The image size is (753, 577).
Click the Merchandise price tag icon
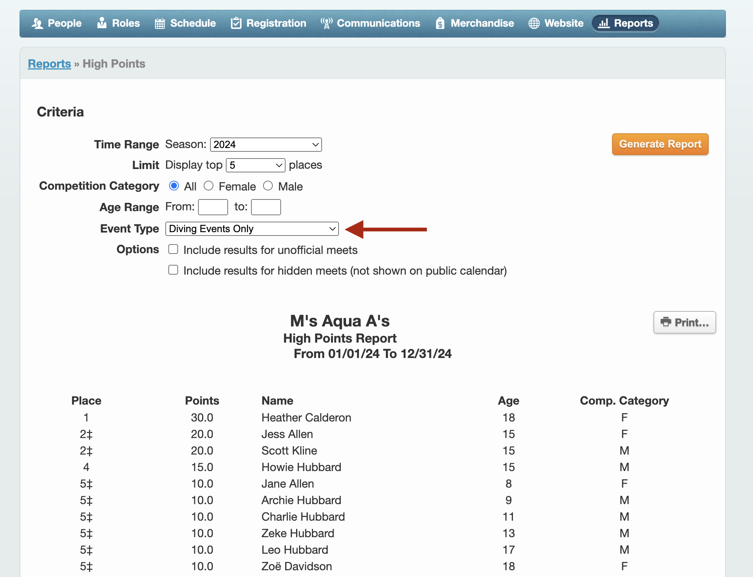(440, 23)
